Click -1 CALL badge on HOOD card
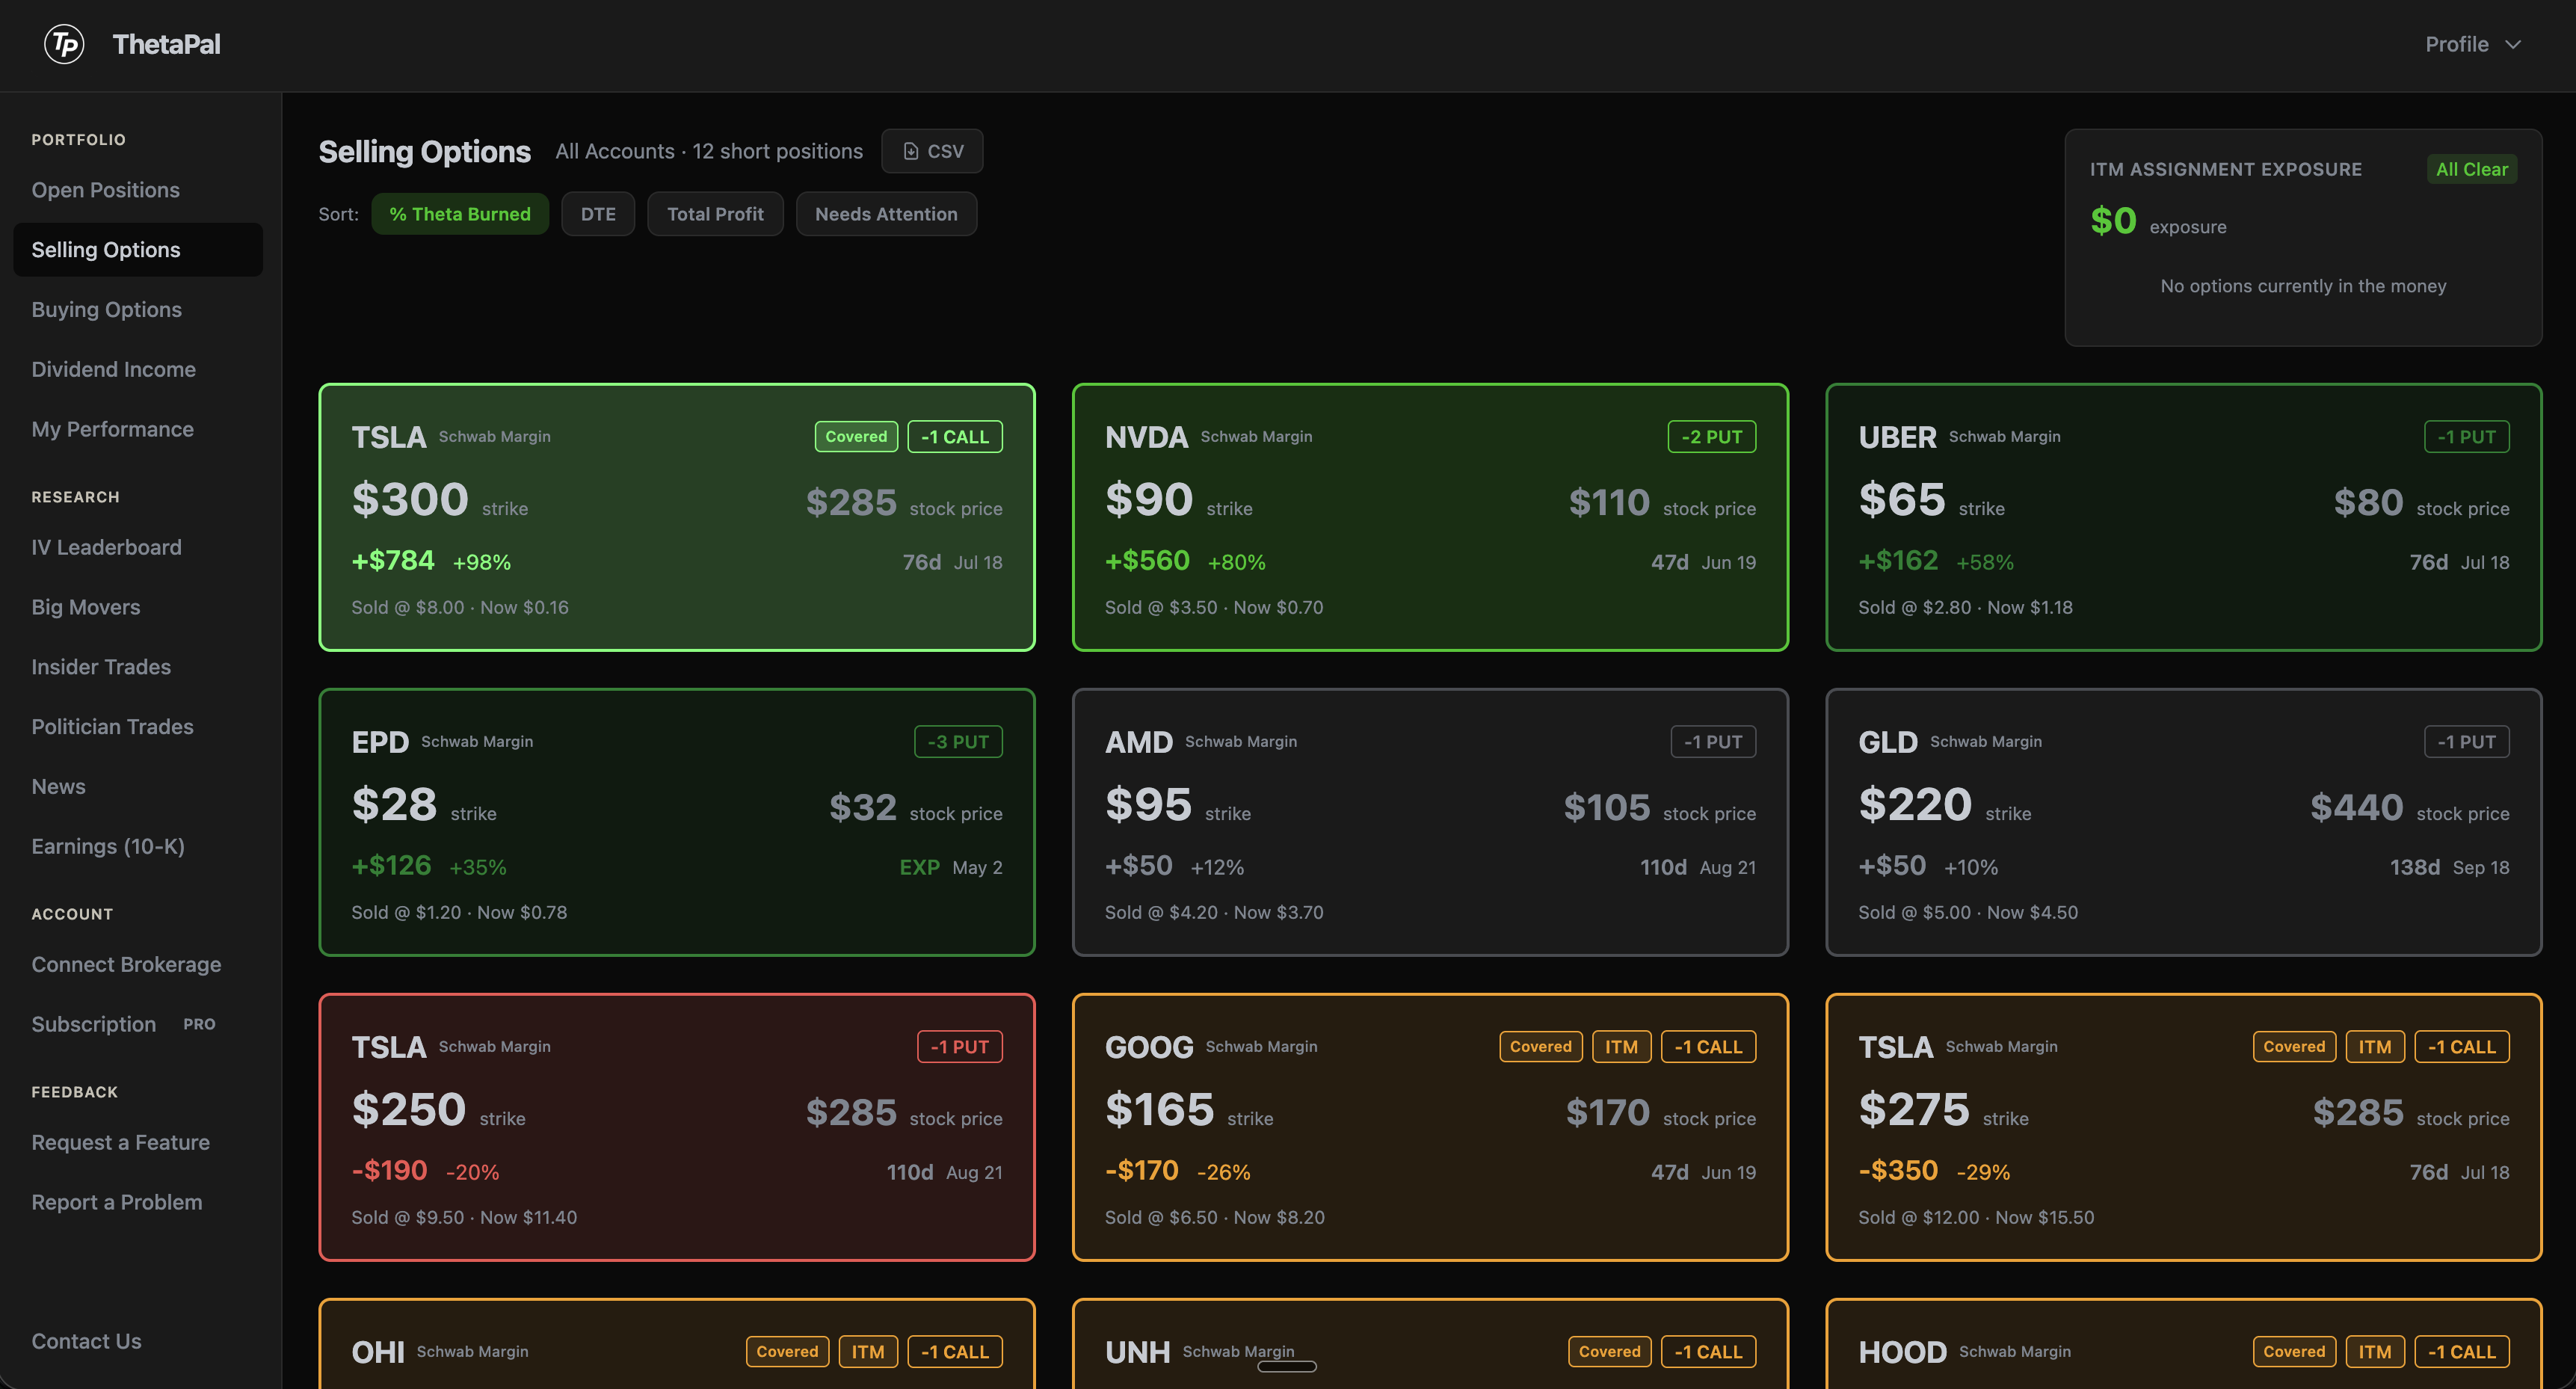 [x=2462, y=1352]
